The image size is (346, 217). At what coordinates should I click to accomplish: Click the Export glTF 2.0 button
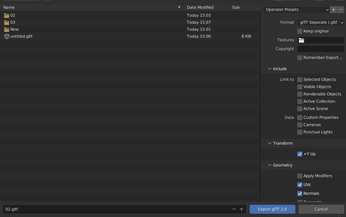pyautogui.click(x=272, y=209)
